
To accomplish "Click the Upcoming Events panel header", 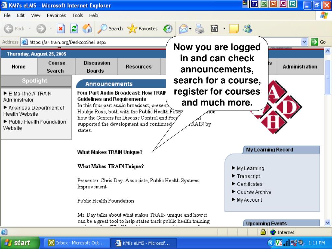I will [x=282, y=223].
